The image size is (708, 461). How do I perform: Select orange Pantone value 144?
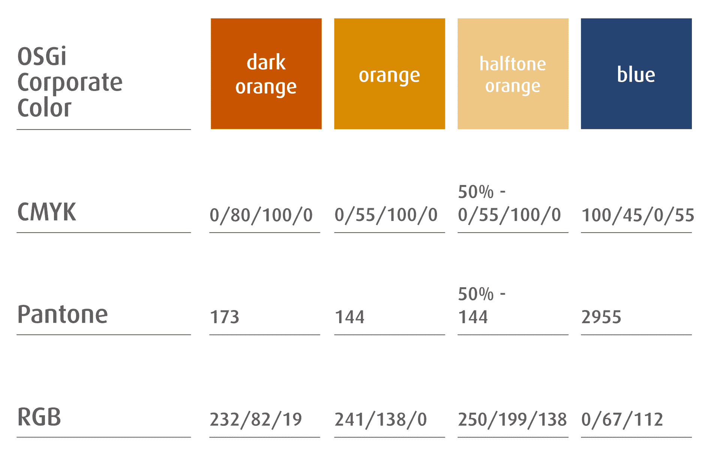click(x=349, y=317)
